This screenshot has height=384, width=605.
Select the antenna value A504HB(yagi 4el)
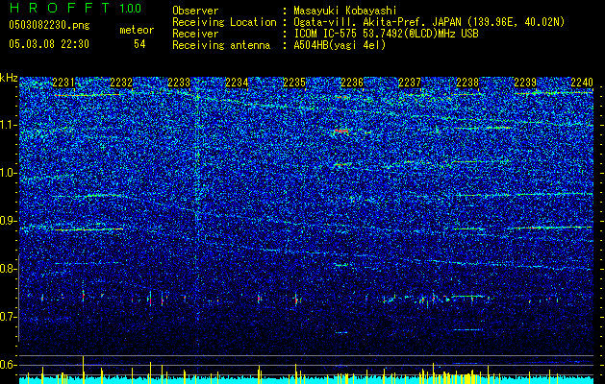click(x=340, y=45)
